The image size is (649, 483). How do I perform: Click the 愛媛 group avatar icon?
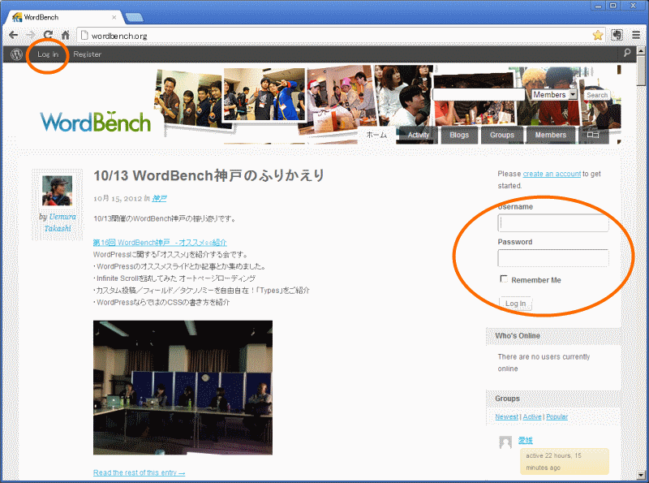click(x=505, y=442)
